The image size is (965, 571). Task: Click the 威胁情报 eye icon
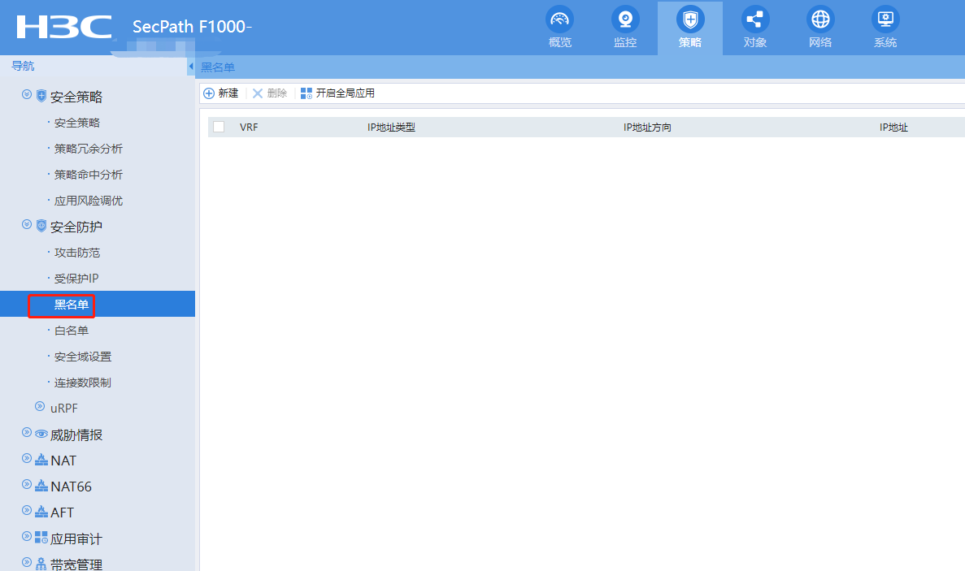tap(41, 434)
